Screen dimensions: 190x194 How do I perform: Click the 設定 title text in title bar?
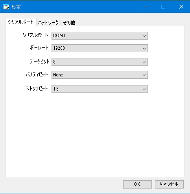click(x=16, y=7)
